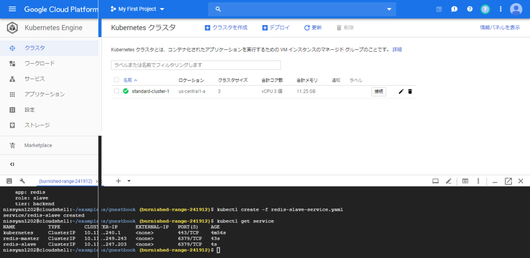Click the 11.25 GB memory cell
The image size is (530, 258).
tap(306, 91)
